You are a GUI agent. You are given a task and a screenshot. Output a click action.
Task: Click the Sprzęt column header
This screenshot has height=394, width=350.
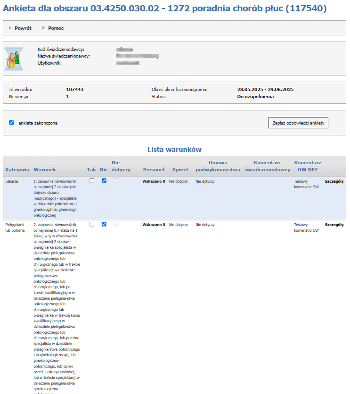pyautogui.click(x=180, y=169)
